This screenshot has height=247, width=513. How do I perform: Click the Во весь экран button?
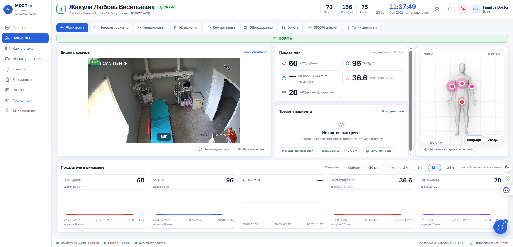click(251, 149)
